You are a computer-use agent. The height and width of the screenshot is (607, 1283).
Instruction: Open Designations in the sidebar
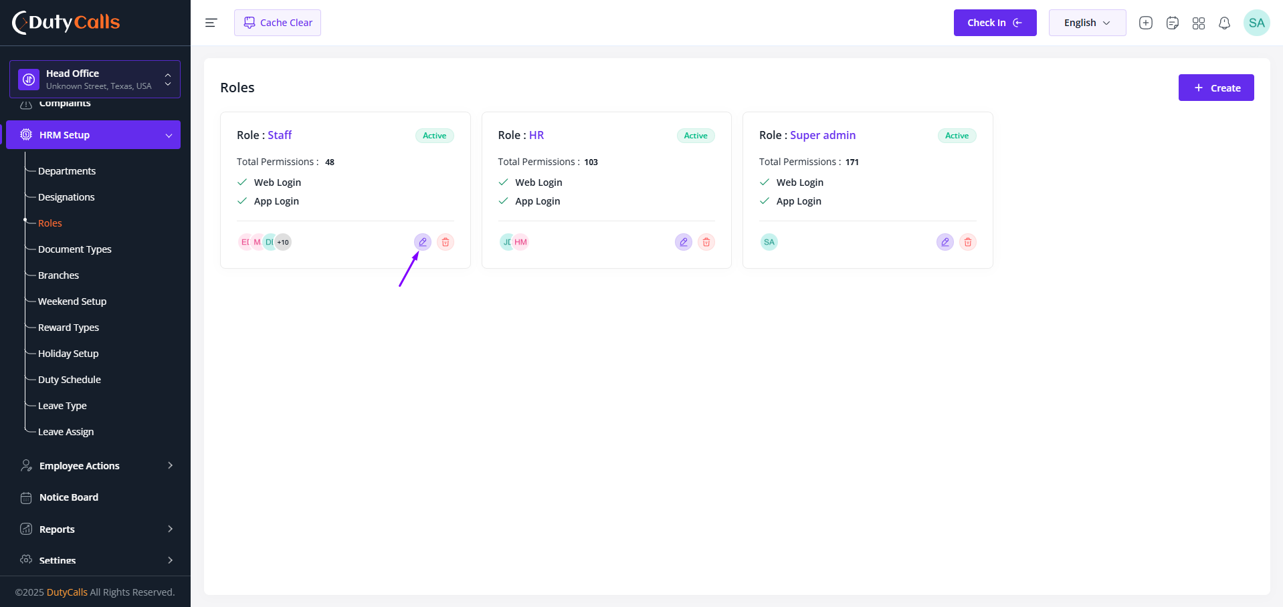[66, 197]
